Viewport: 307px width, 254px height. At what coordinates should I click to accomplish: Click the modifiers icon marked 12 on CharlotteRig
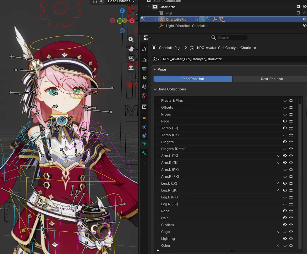click(x=222, y=19)
